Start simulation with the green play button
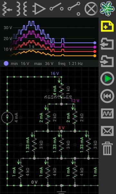 [107, 79]
